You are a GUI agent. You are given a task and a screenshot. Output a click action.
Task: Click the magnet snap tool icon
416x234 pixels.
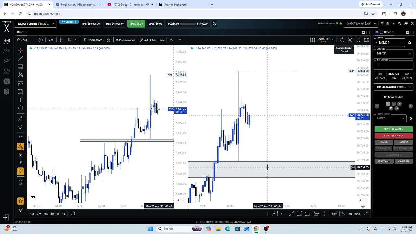click(20, 138)
